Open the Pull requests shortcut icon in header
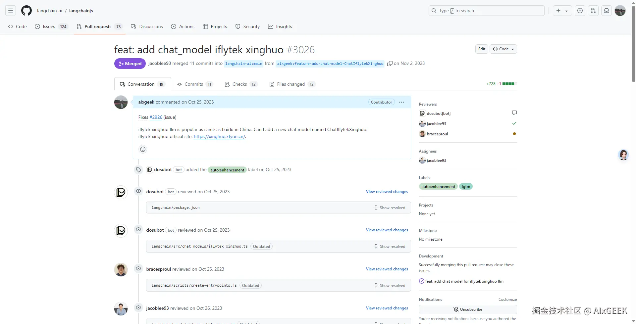This screenshot has width=636, height=324. pos(593,11)
